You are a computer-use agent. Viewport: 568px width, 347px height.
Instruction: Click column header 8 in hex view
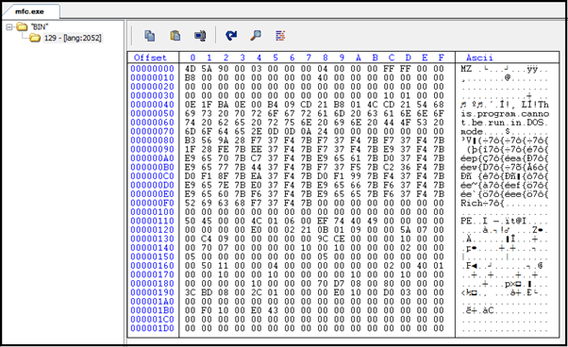pos(325,58)
